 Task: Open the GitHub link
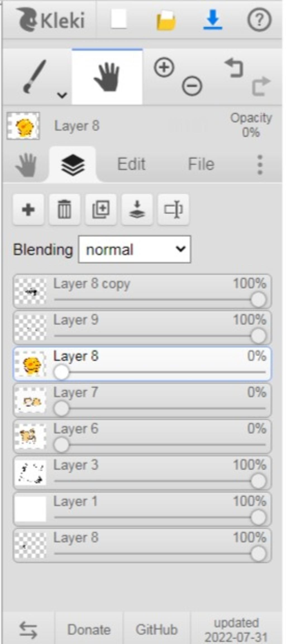[x=156, y=630]
